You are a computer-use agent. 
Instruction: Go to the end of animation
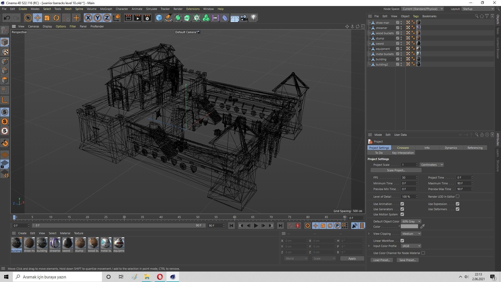click(x=280, y=226)
